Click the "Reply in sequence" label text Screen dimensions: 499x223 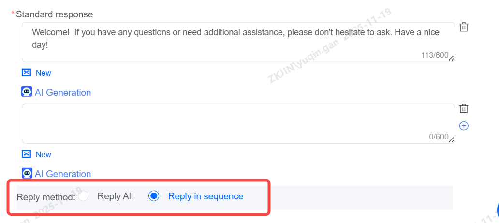click(x=205, y=196)
